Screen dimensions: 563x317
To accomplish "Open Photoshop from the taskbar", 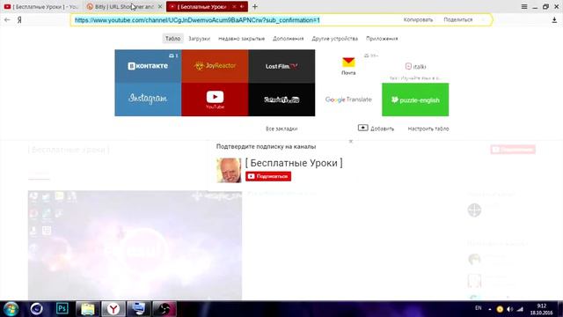I will pyautogui.click(x=62, y=308).
